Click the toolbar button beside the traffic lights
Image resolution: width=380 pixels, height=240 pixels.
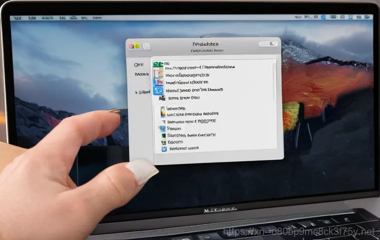click(146, 46)
